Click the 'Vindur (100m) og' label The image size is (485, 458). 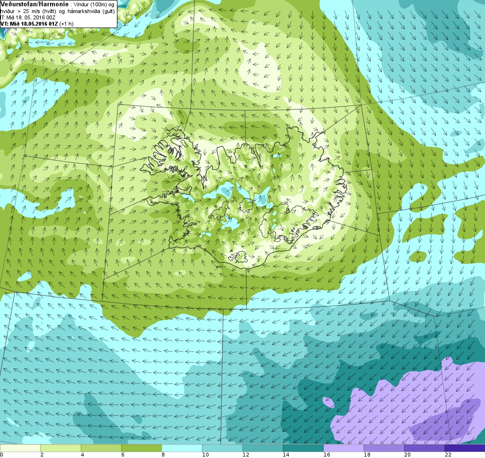94,5
